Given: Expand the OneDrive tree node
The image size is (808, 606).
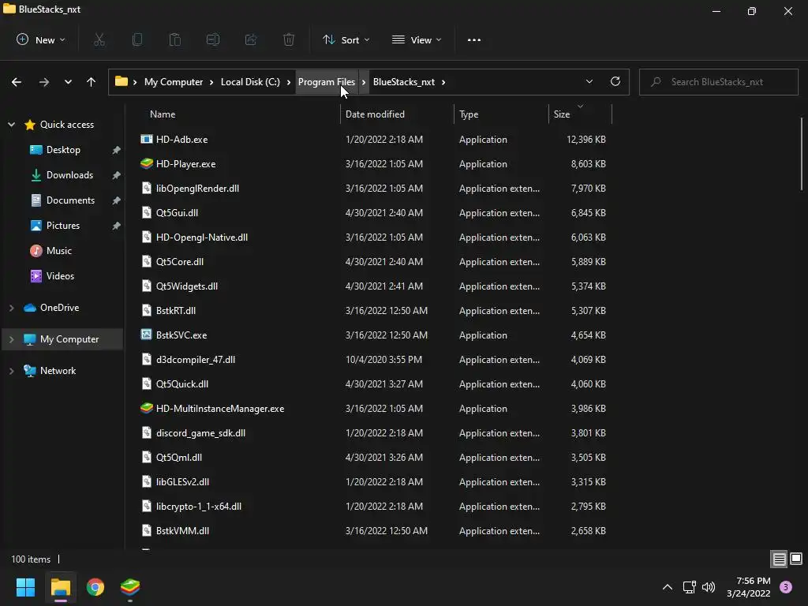Looking at the screenshot, I should click(11, 308).
